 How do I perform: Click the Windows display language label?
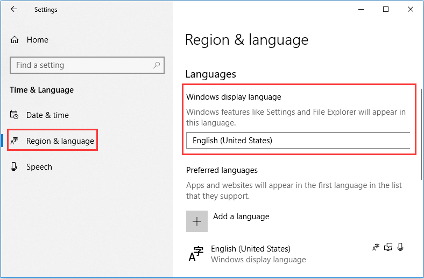(234, 97)
